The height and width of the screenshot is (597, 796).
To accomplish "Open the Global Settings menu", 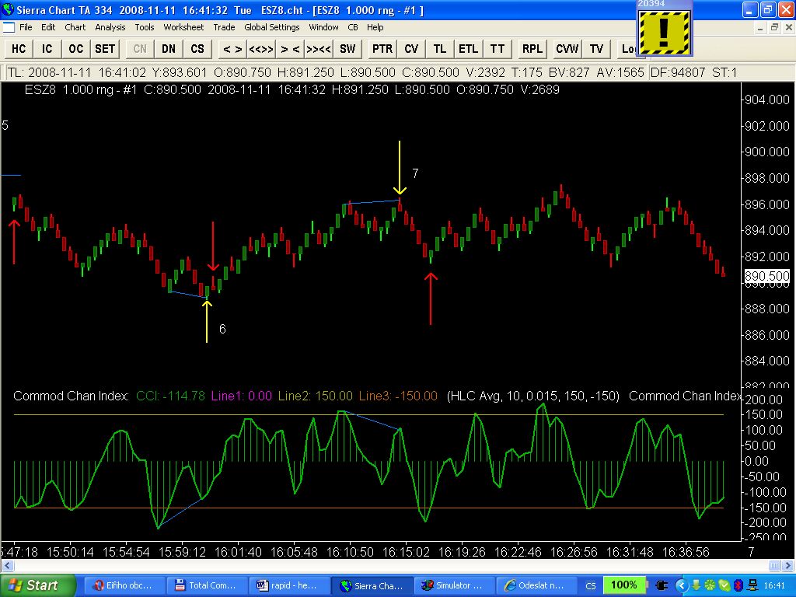I will coord(271,27).
